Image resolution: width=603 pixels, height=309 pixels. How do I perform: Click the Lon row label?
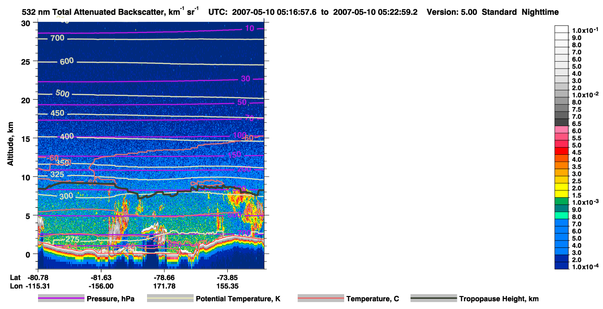tap(15, 286)
